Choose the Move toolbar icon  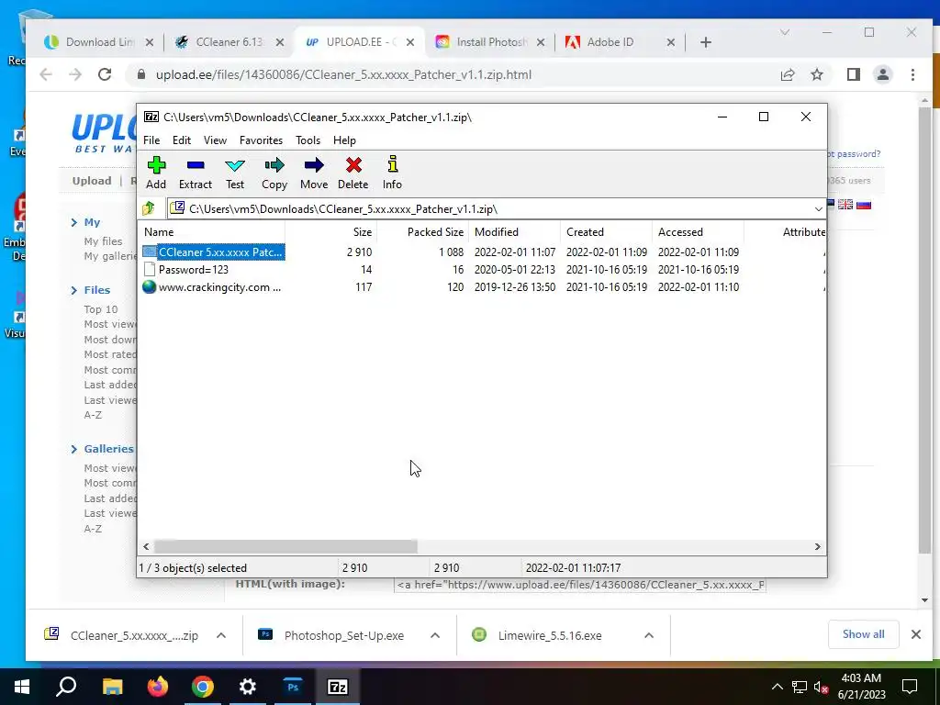[x=314, y=173]
